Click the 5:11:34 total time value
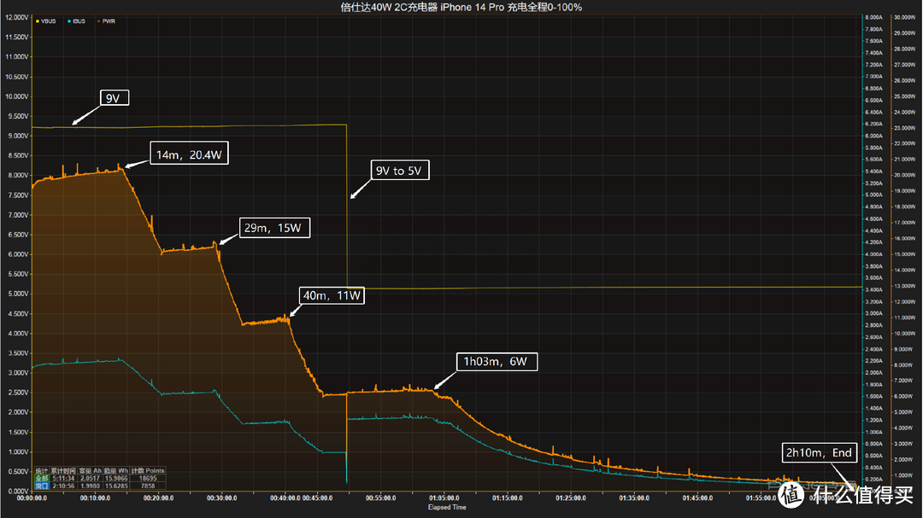The image size is (923, 518). (x=63, y=479)
